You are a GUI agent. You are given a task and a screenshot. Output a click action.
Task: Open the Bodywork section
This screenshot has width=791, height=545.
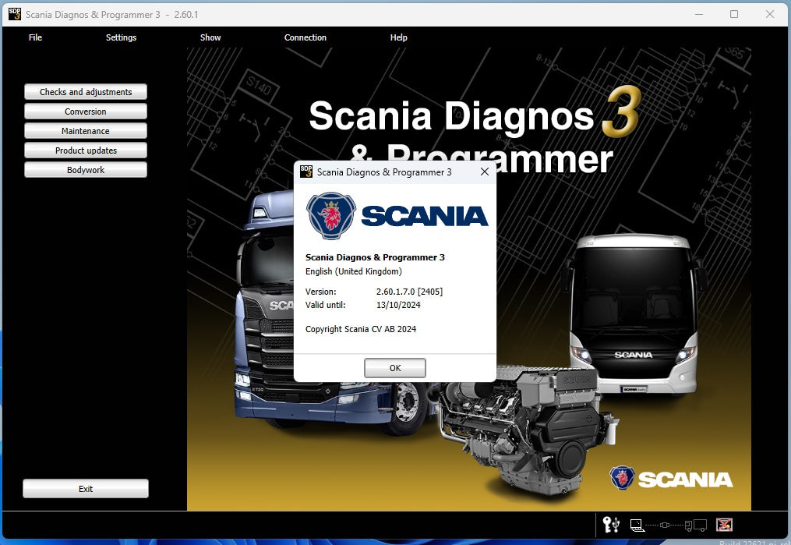(86, 170)
